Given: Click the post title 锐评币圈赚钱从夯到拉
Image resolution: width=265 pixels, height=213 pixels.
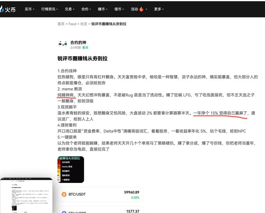Looking at the screenshot, I should click(x=83, y=59).
